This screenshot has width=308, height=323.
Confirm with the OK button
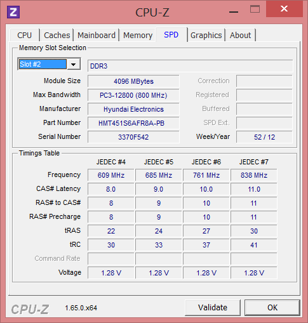[272, 308]
